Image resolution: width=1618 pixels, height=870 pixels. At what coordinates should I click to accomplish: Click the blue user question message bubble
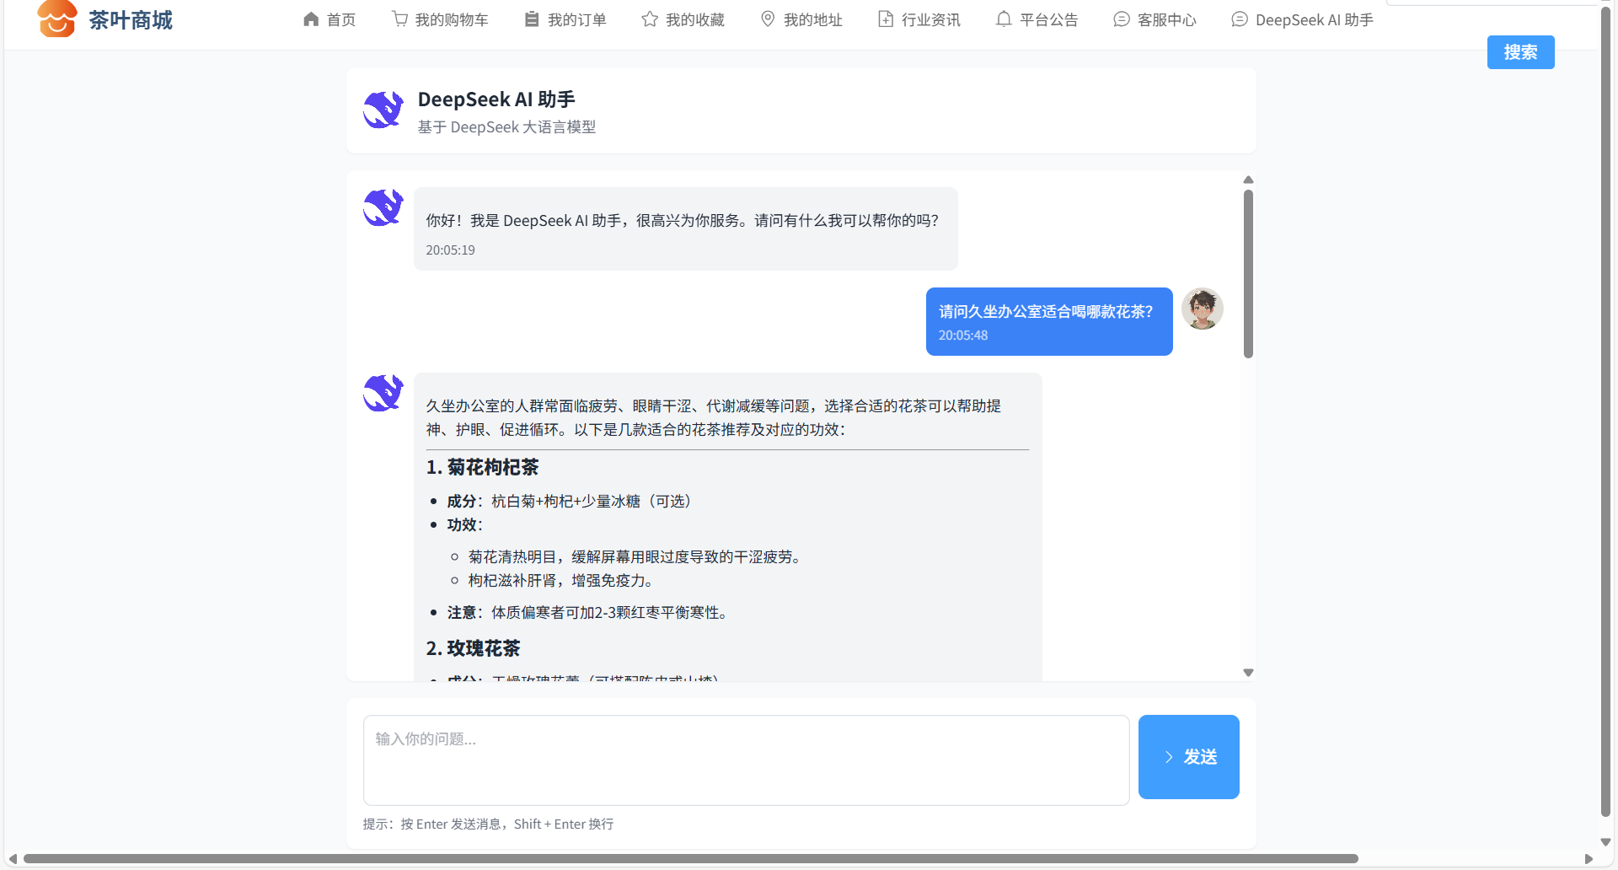[x=1048, y=321]
